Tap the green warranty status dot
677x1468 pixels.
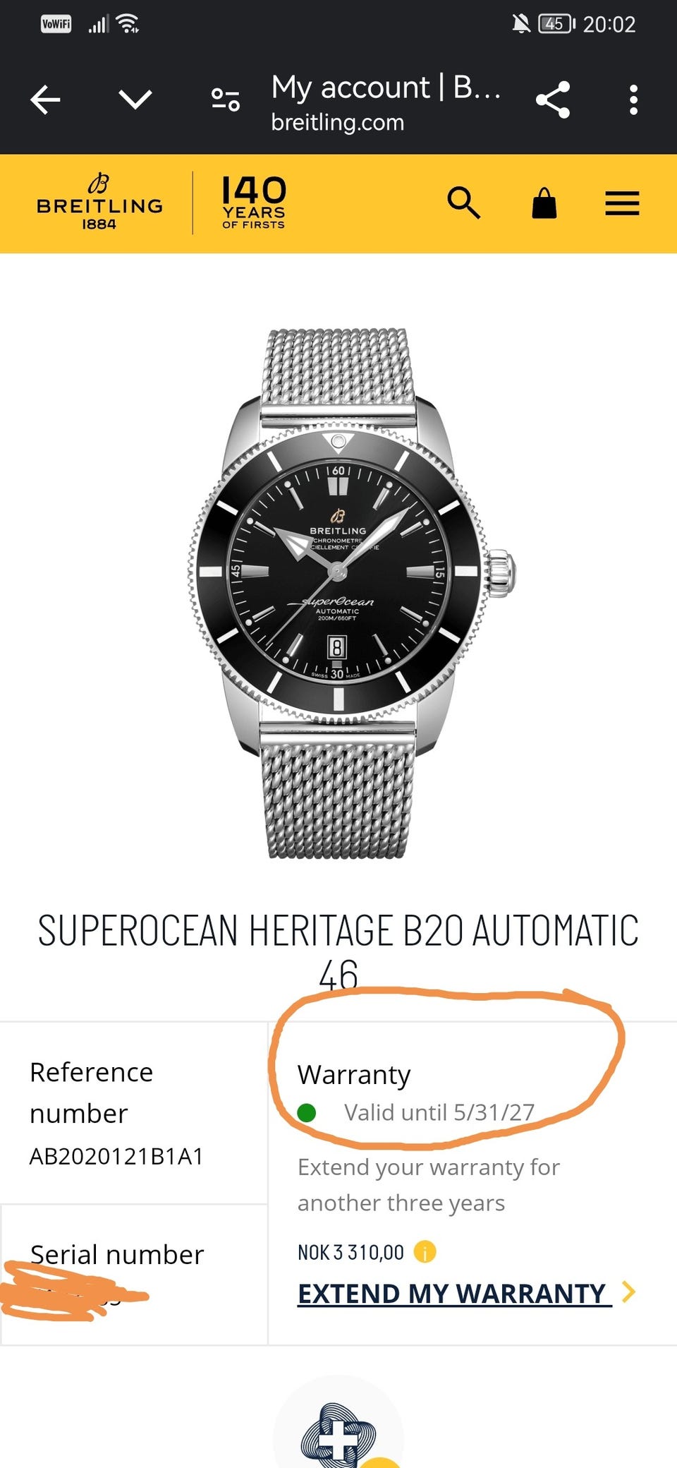pyautogui.click(x=307, y=1113)
